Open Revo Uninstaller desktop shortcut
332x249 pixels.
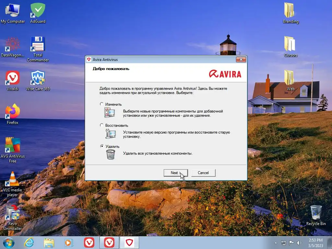(x=13, y=218)
